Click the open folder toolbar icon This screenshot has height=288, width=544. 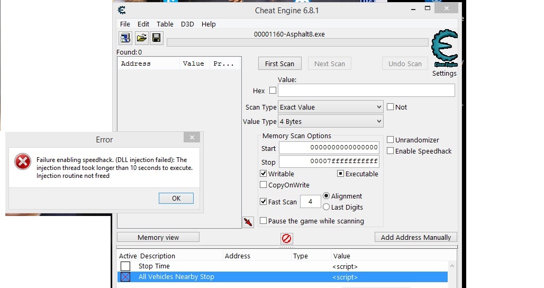(x=141, y=38)
